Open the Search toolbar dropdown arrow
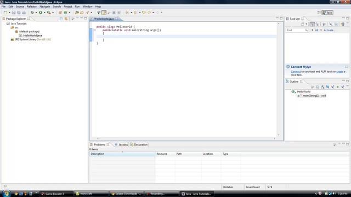The image size is (351, 197). 92,13
